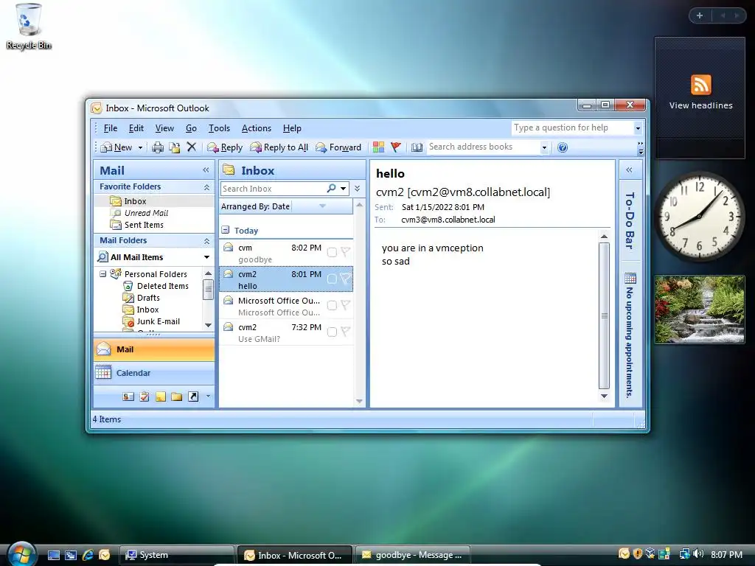Open Search address books dropdown arrow
Screen dimensions: 755x566
click(x=544, y=147)
